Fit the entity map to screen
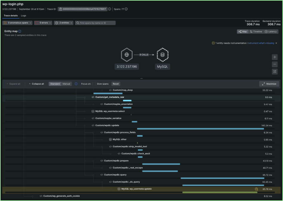 (275, 71)
